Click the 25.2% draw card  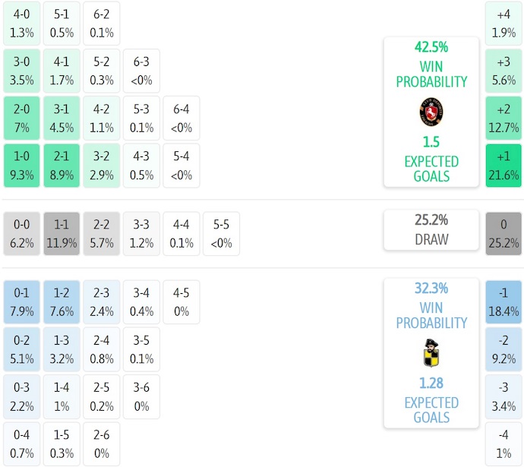431,230
